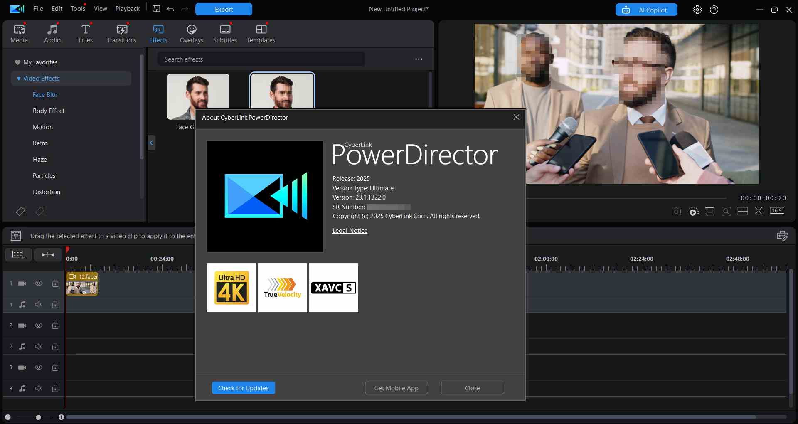Viewport: 798px width, 424px height.
Task: Take a preview snapshot with camera icon
Action: point(676,211)
